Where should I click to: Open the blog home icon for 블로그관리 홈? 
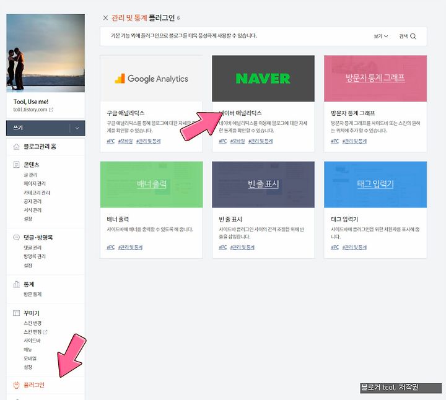pyautogui.click(x=17, y=147)
